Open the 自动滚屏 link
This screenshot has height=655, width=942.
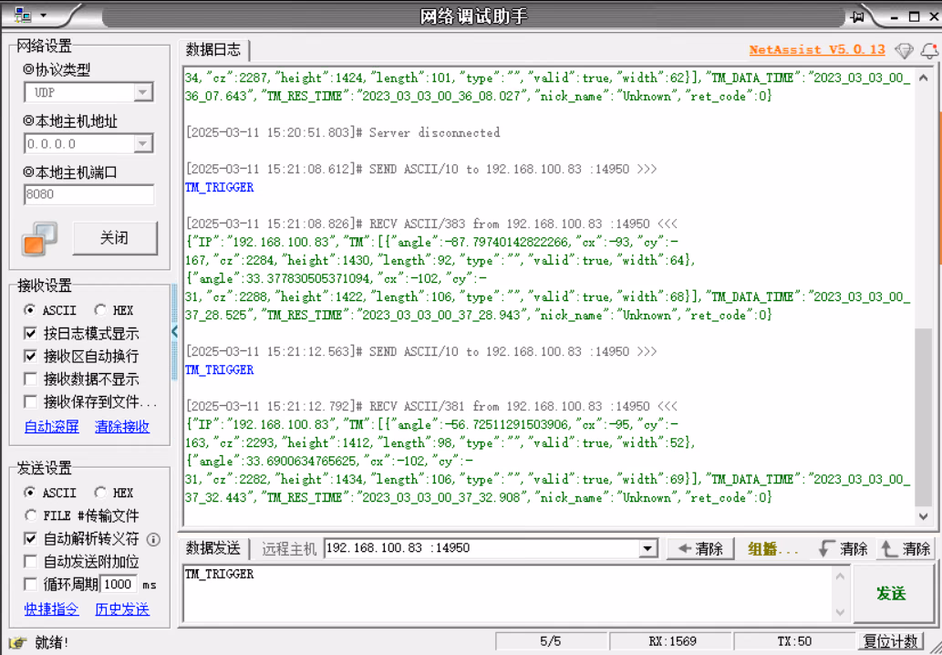52,427
